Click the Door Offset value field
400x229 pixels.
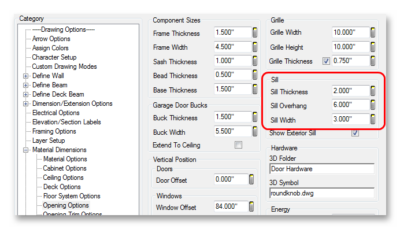231,179
